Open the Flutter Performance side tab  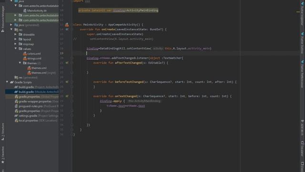click(302, 74)
